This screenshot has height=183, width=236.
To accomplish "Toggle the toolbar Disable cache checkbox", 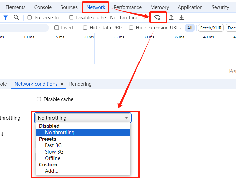I will tap(71, 18).
